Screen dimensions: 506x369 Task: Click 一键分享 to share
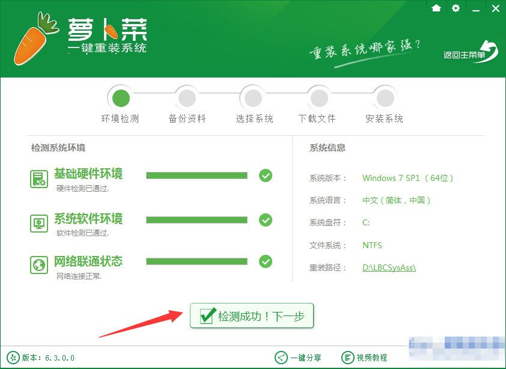[x=298, y=358]
